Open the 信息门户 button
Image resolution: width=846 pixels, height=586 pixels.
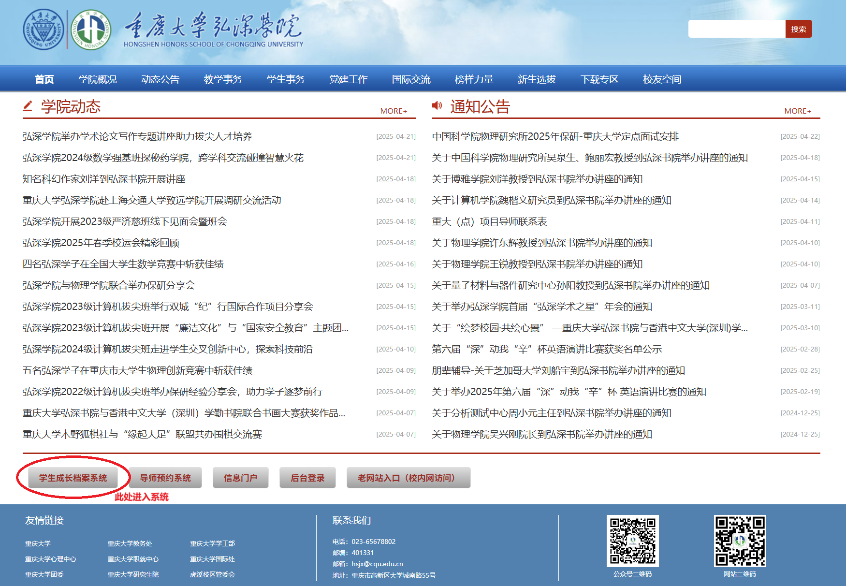[240, 478]
